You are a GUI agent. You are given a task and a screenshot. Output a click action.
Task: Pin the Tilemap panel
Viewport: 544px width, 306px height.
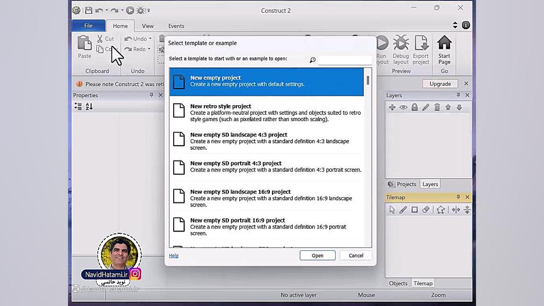tap(458, 197)
